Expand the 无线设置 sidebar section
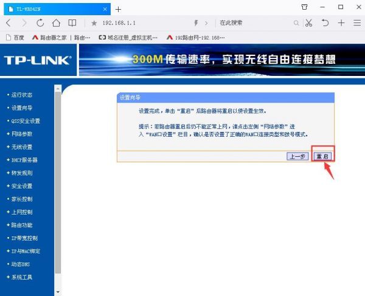The height and width of the screenshot is (296, 365). click(21, 147)
